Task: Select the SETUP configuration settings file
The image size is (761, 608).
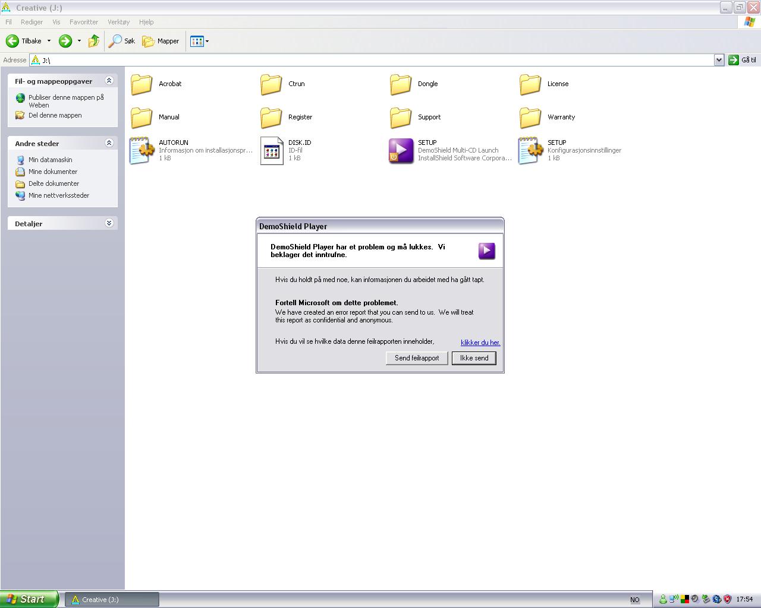Action: point(570,150)
